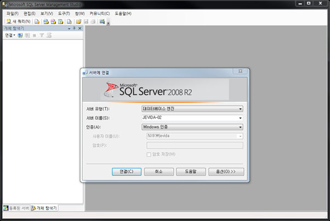Screen dimensions: 330x221
Task: Click the disconnect icon in Object Explorer
Action: click(x=27, y=35)
